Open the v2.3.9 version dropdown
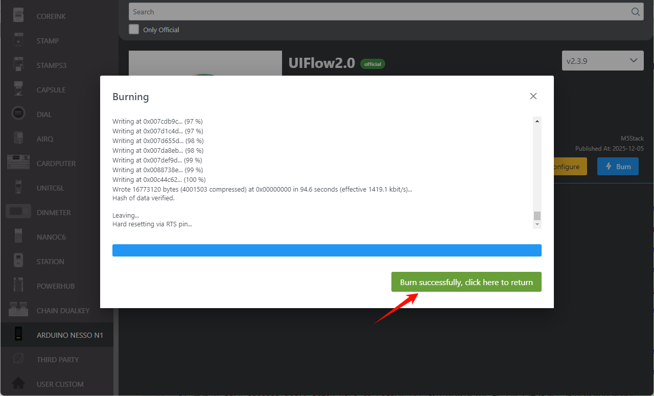 602,61
